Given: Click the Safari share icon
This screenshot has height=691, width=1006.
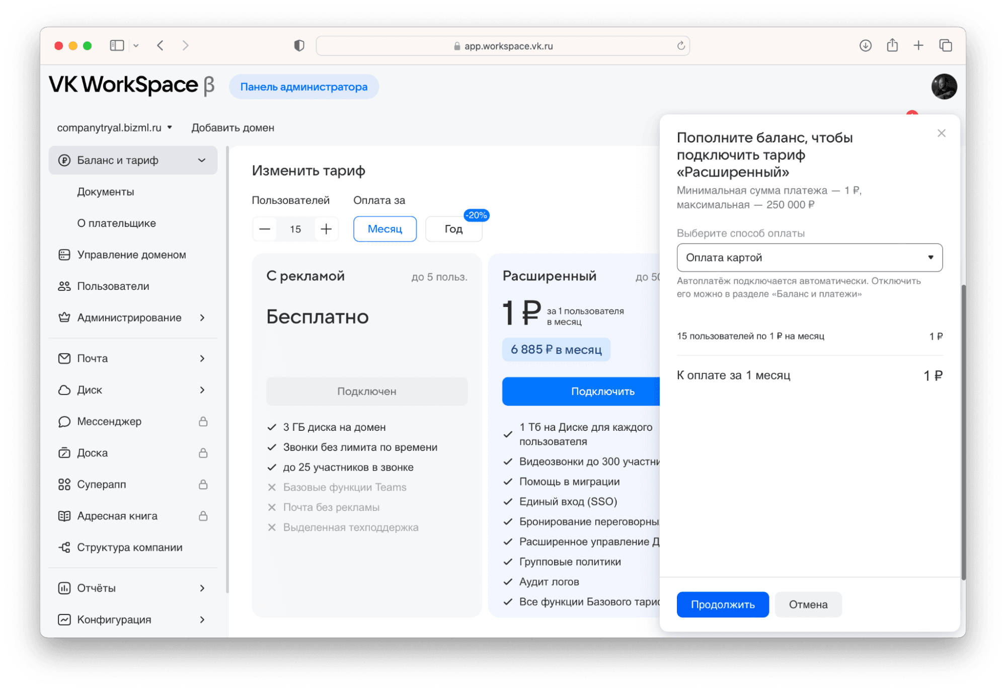Looking at the screenshot, I should click(892, 45).
